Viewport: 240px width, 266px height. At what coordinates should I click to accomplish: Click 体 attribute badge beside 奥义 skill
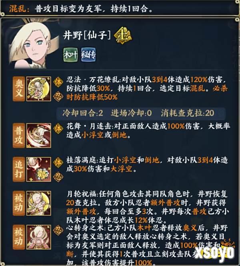coord(58,82)
